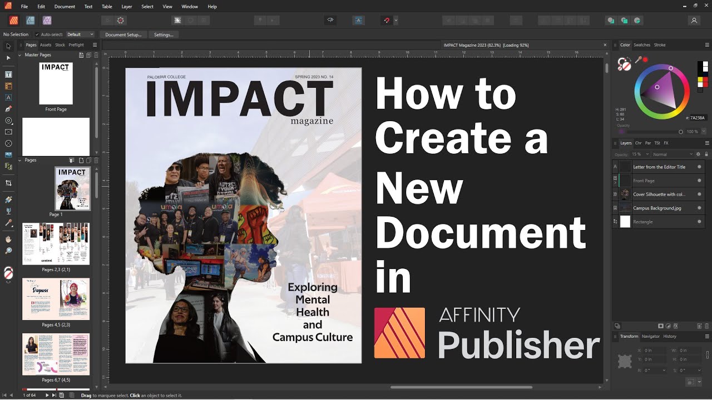Image resolution: width=712 pixels, height=400 pixels.
Task: Lock the selected layer
Action: tap(706, 154)
